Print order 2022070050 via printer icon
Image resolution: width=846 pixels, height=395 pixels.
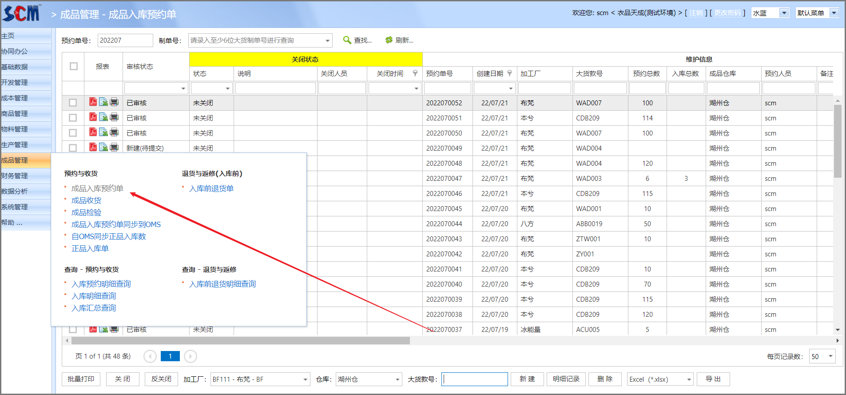[x=114, y=132]
